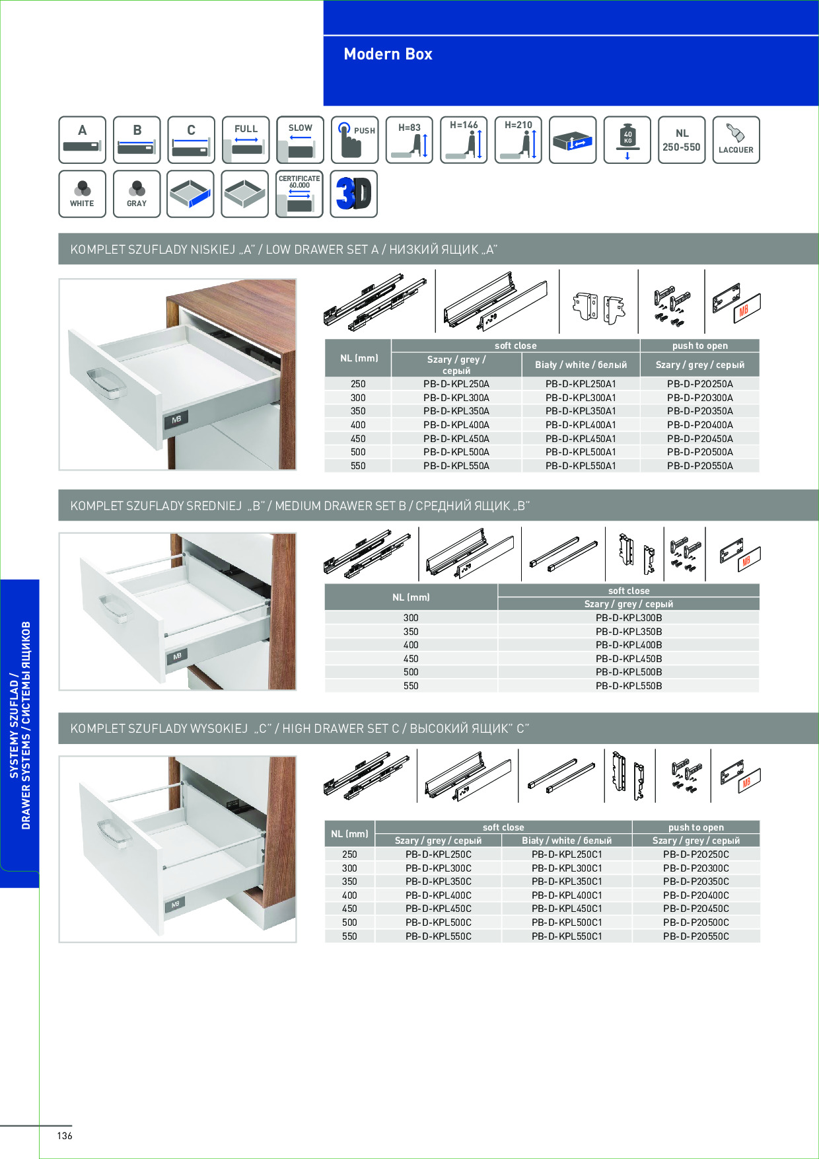Viewport: 819px width, 1159px height.
Task: Open the low drawer A product photo
Action: click(x=178, y=375)
